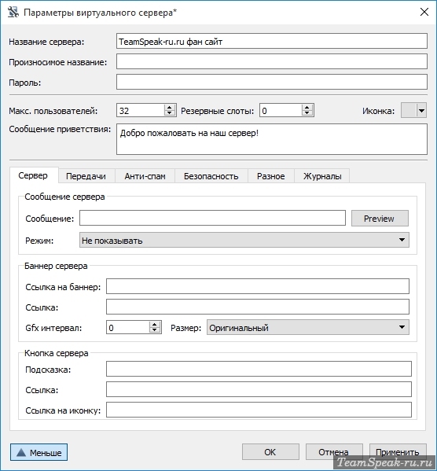Click the Иконка preview box
The height and width of the screenshot is (471, 437).
409,111
